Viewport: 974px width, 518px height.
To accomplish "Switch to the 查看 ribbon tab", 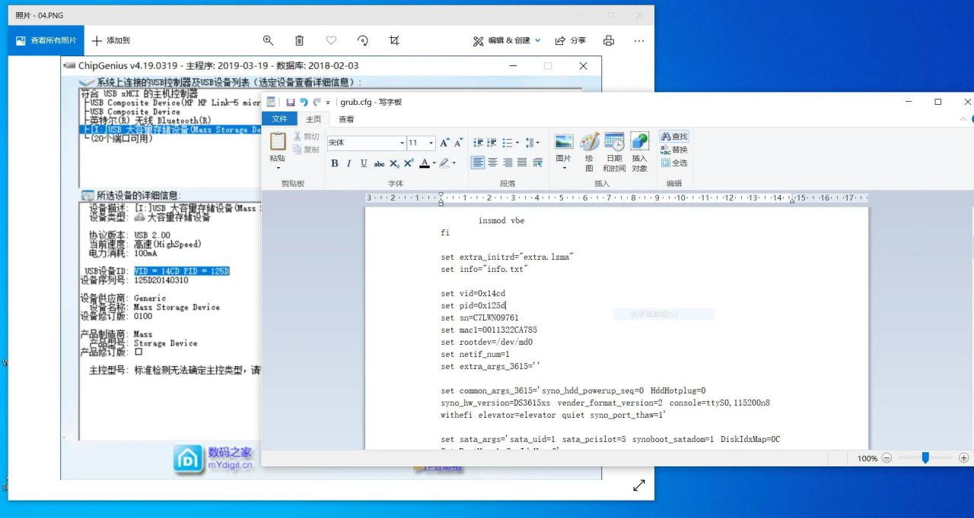I will pyautogui.click(x=346, y=119).
